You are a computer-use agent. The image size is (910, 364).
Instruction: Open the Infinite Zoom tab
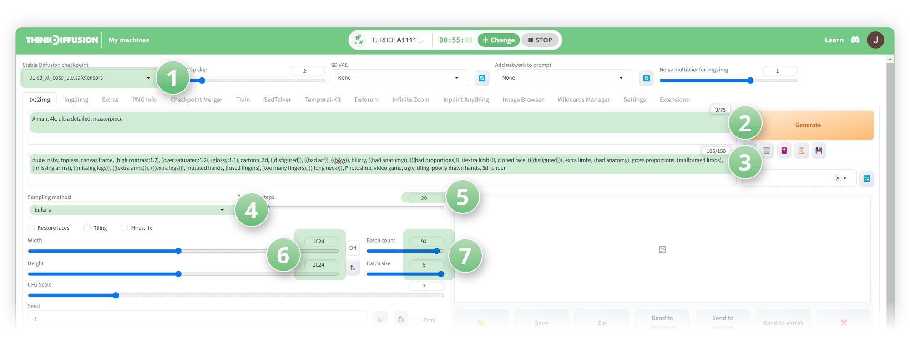(x=411, y=100)
